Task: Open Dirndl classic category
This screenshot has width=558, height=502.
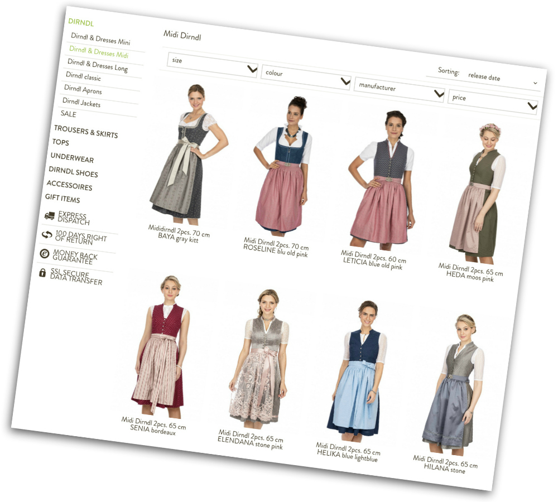Action: (x=83, y=76)
